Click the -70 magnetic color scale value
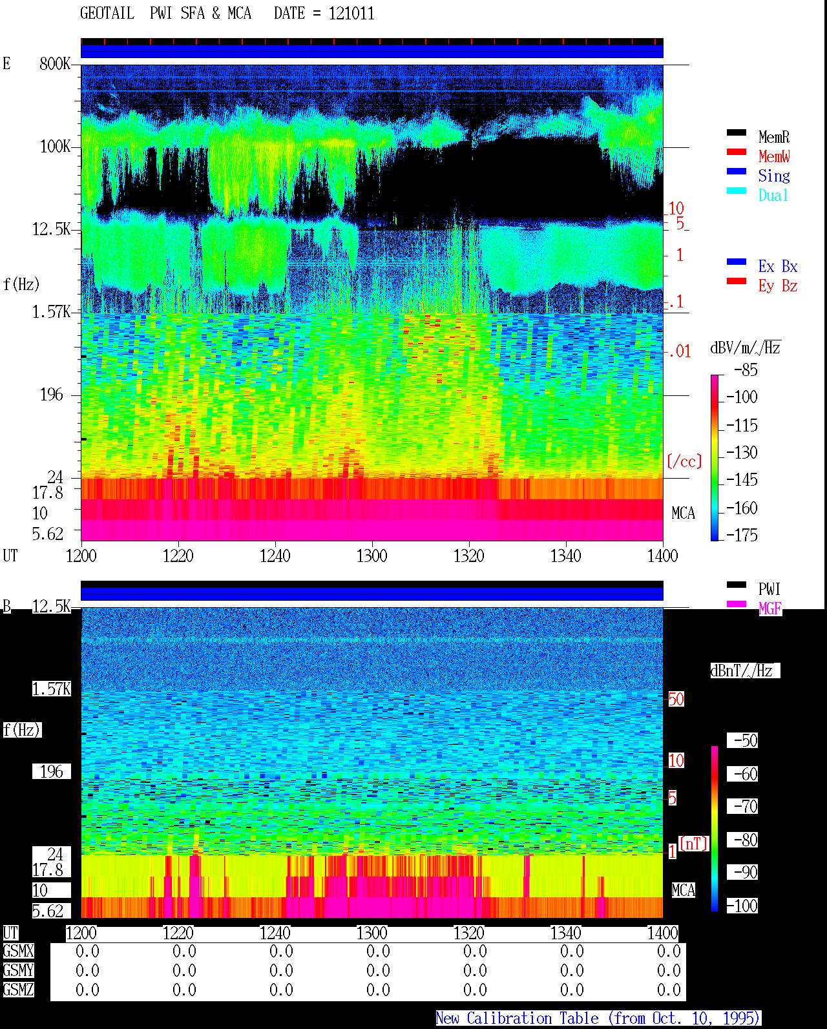Screen dimensions: 827x1029 point(742,806)
